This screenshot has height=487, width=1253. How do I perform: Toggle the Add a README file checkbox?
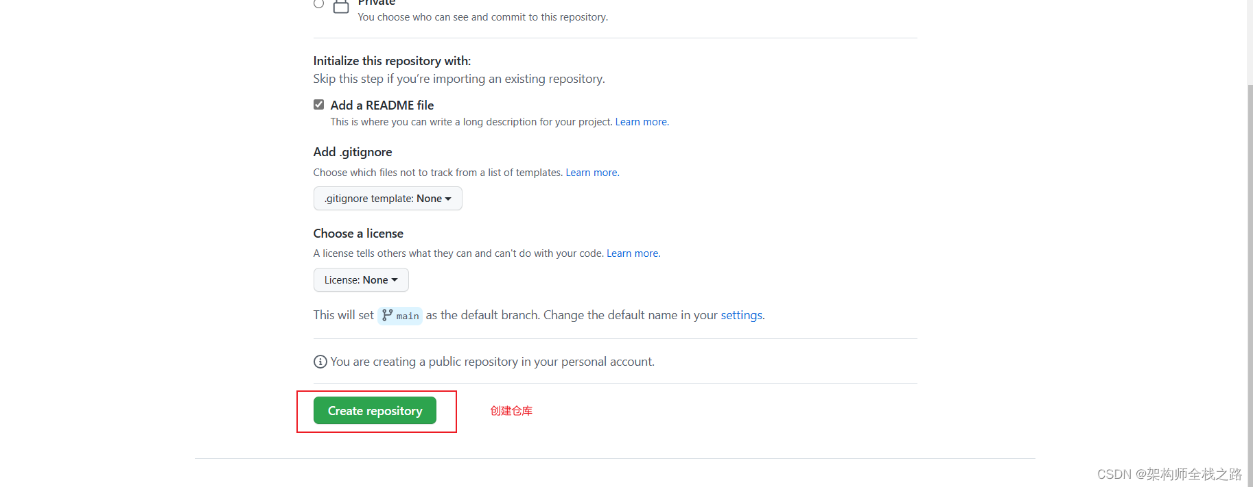pos(319,105)
